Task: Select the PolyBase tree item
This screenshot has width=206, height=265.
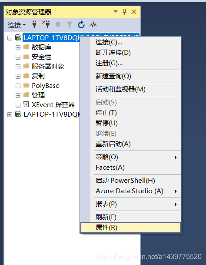Action: pyautogui.click(x=46, y=86)
